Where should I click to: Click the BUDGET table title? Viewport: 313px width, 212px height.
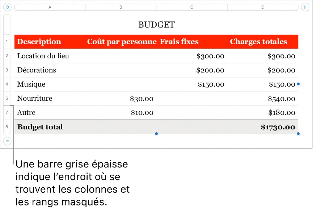click(x=156, y=25)
